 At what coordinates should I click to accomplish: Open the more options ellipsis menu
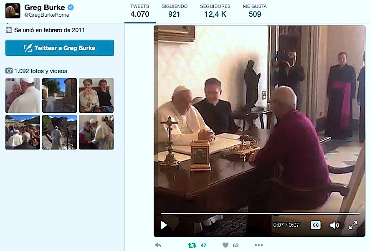pos(259,245)
